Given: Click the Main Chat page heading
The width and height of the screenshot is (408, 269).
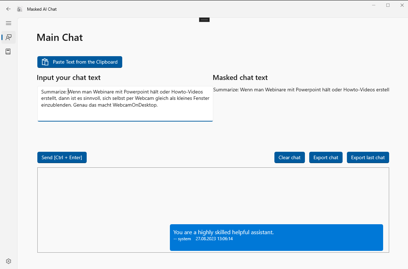Looking at the screenshot, I should 60,38.
